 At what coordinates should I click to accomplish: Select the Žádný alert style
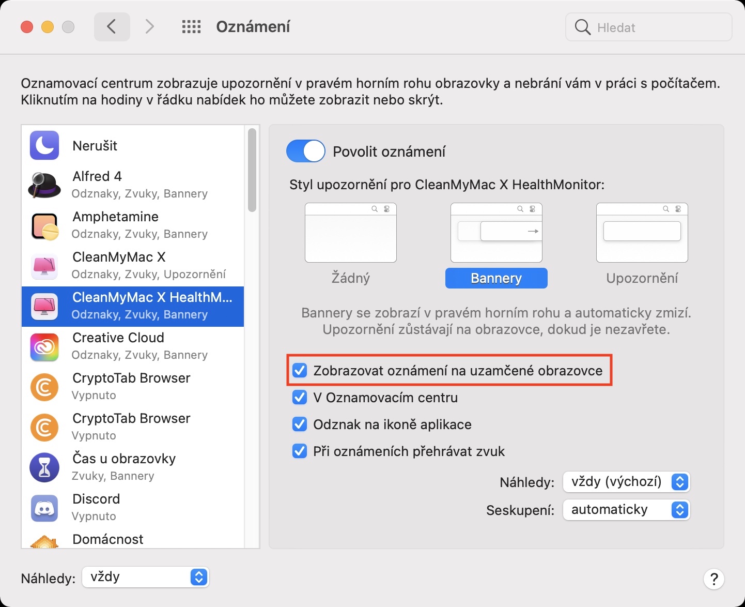(350, 233)
